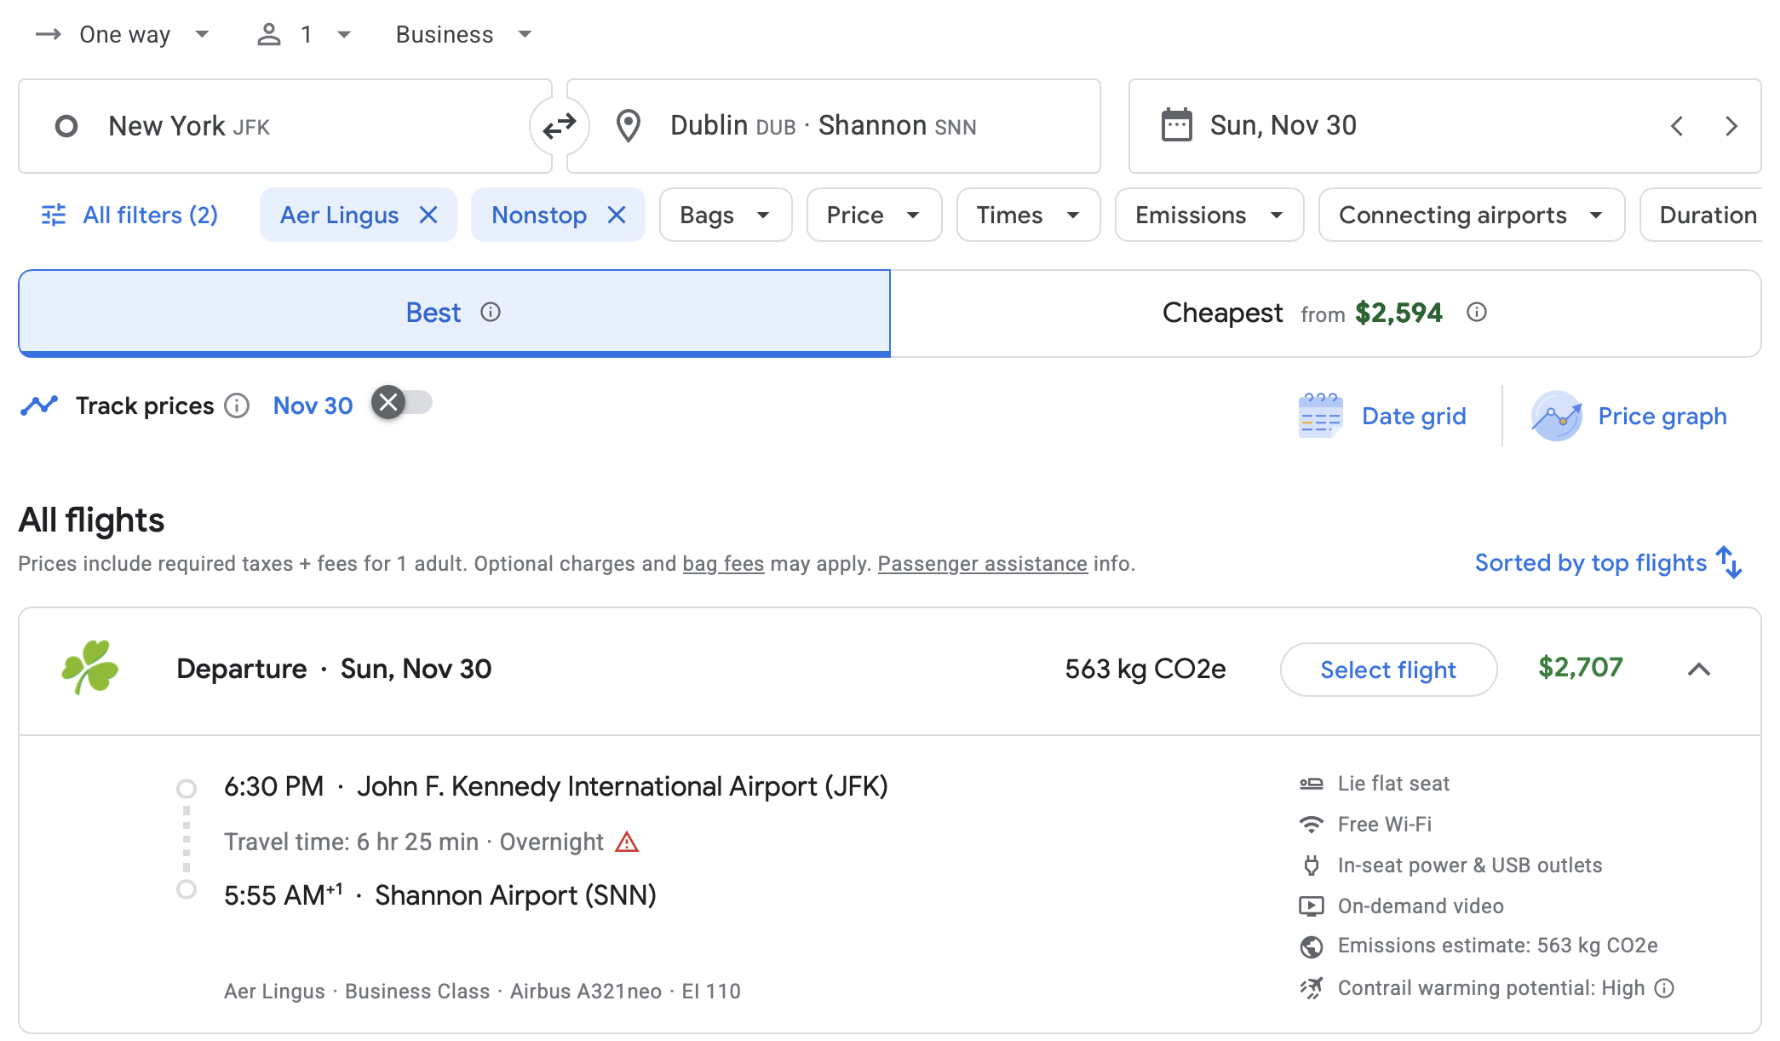Open the Business cabin class dropdown
The image size is (1780, 1041).
(463, 34)
